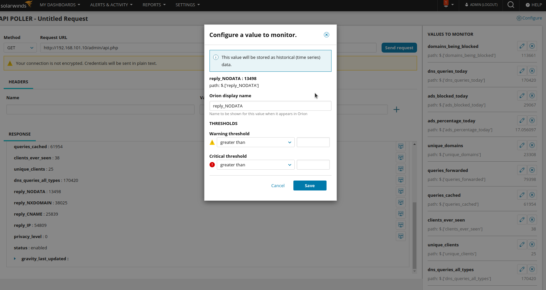Open the search icon in top bar
The image size is (546, 290).
tap(511, 5)
